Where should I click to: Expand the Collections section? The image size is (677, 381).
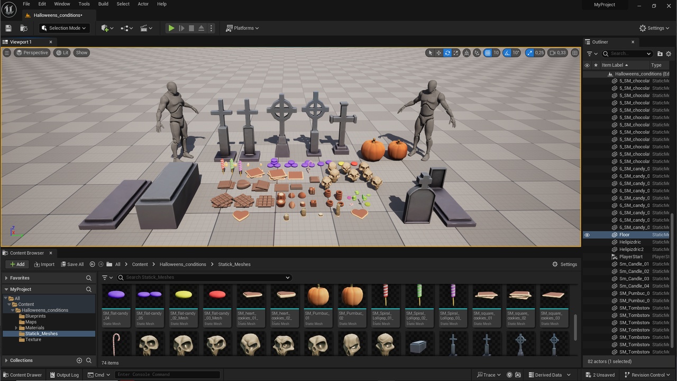point(6,360)
